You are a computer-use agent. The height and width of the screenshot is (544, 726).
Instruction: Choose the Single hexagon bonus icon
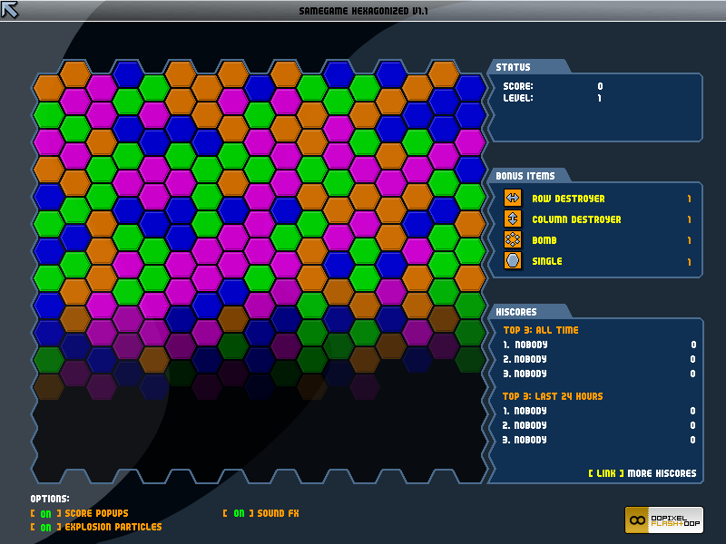(x=513, y=260)
